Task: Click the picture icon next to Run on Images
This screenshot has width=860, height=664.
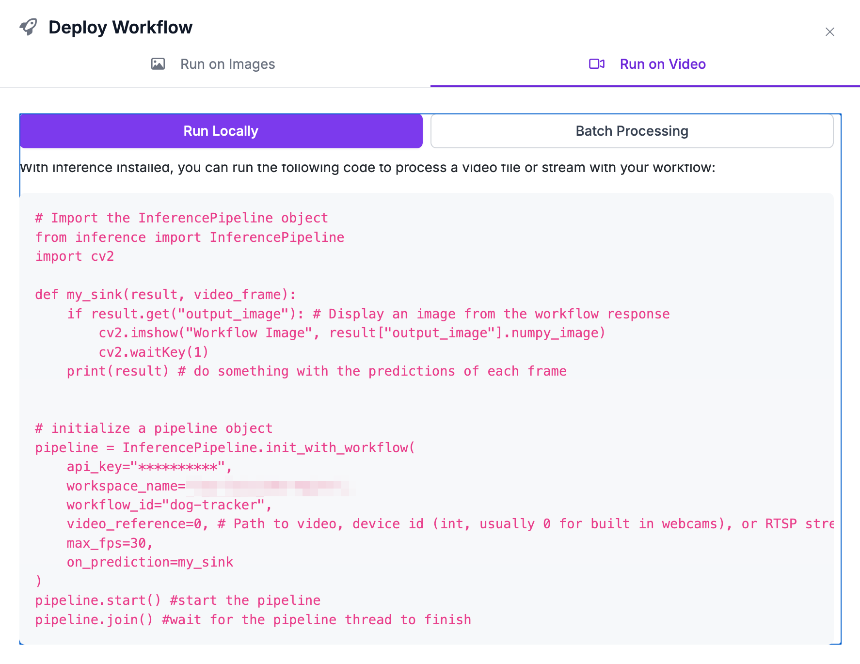Action: 158,64
